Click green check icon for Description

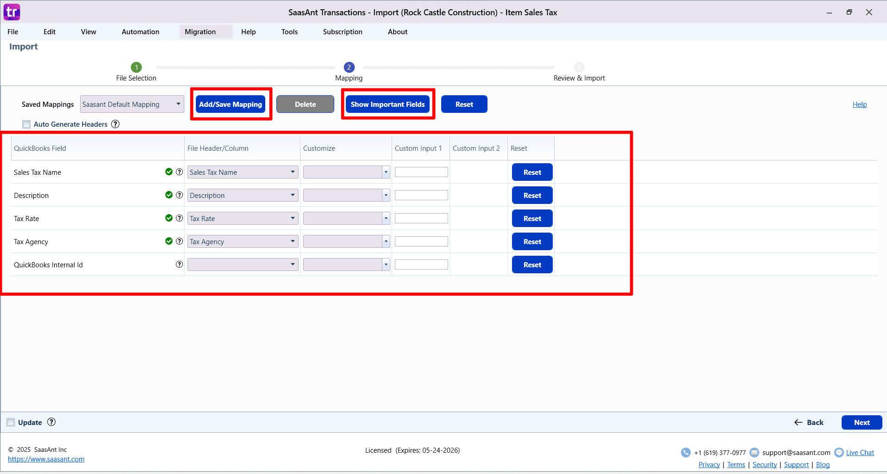169,195
